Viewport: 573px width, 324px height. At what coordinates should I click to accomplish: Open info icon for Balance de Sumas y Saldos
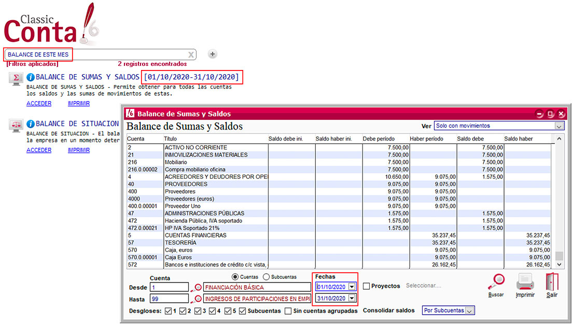[31, 77]
